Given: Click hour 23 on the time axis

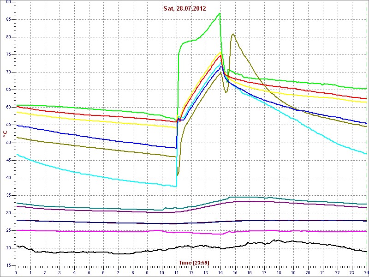Looking at the screenshot, I should click(x=352, y=272).
